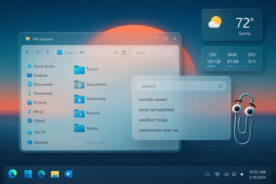Go back with the left arrow in File Explorer
276x184 pixels.
pos(27,52)
